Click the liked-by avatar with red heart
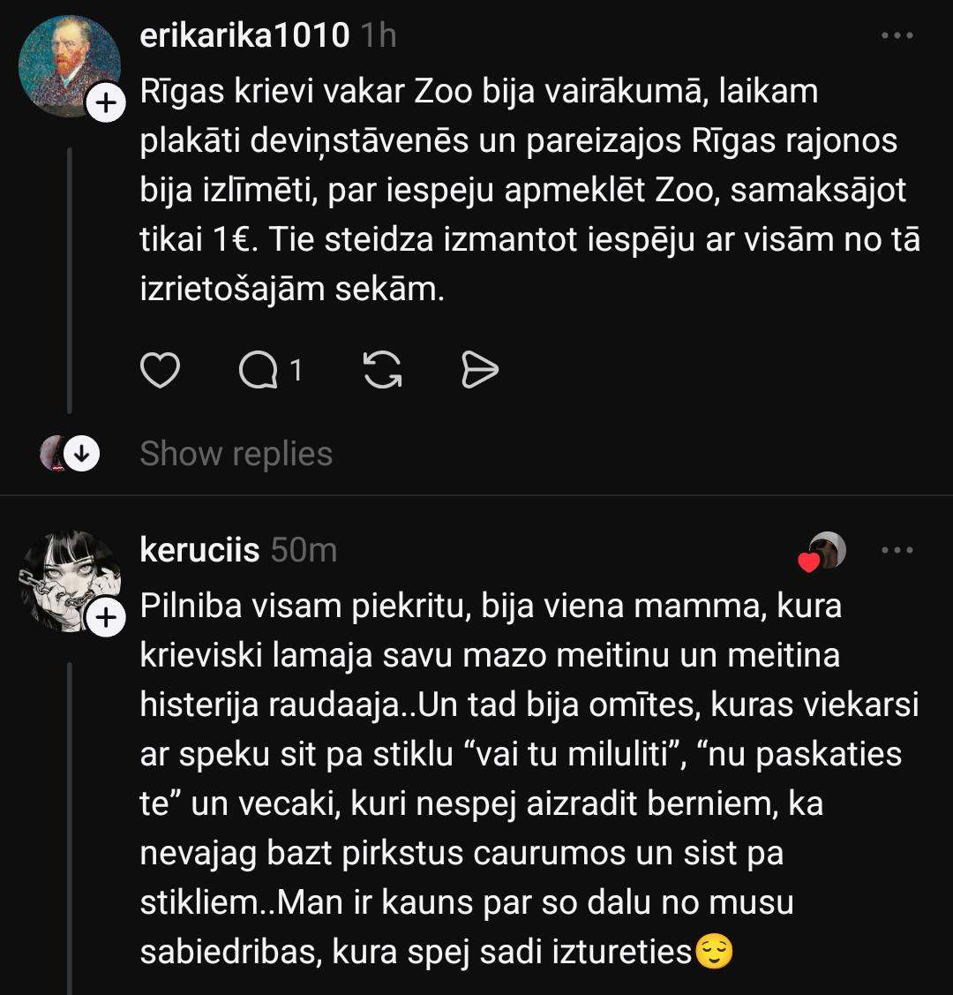This screenshot has width=953, height=995. (x=826, y=552)
